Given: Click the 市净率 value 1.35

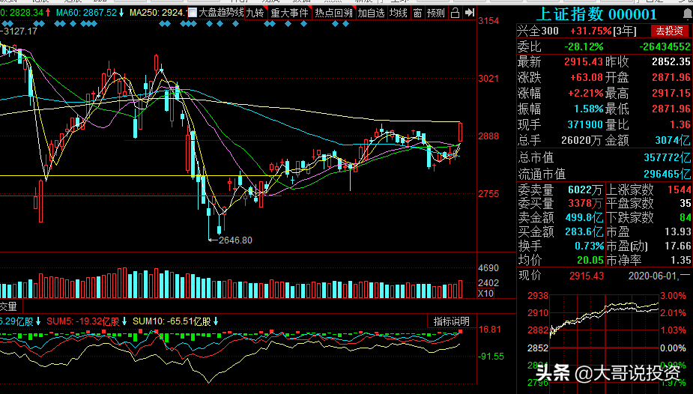Looking at the screenshot, I should [680, 260].
